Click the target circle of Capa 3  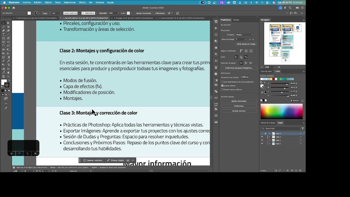301,137
